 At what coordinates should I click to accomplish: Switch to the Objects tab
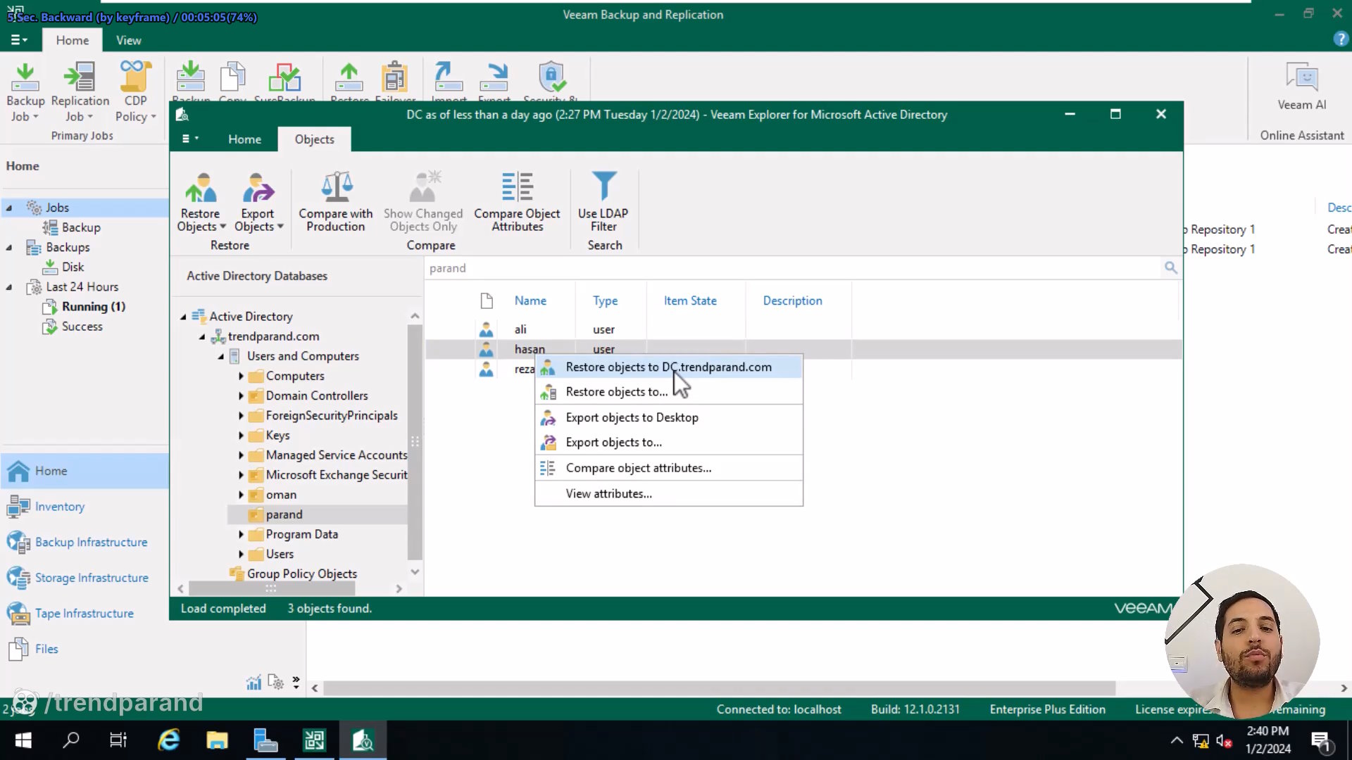coord(314,139)
